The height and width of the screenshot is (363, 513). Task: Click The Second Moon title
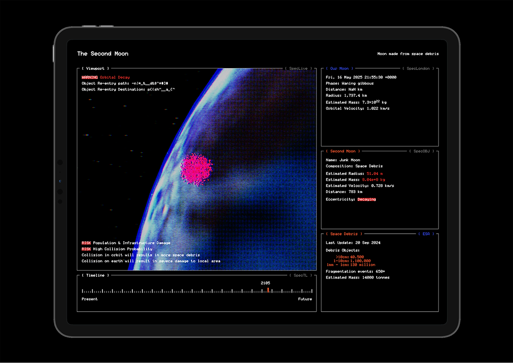click(x=103, y=54)
